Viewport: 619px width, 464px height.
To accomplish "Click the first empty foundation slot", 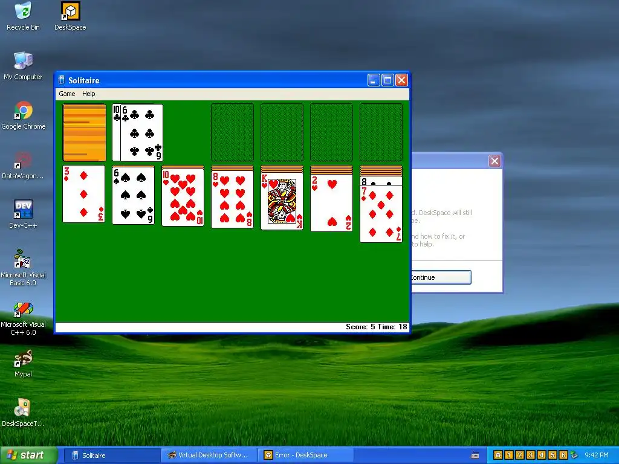I will click(x=233, y=132).
